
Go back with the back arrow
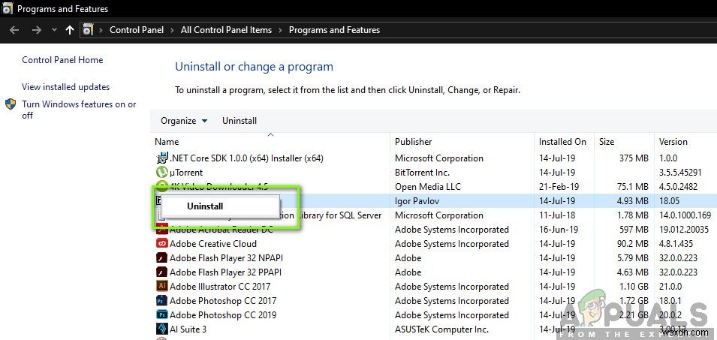click(14, 30)
